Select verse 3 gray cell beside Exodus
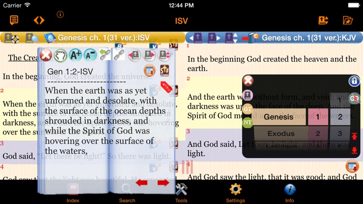Viewport: 363px width, 204px height. [x=340, y=133]
